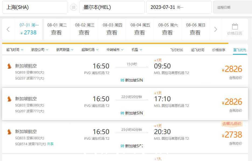Image resolution: width=252 pixels, height=161 pixels.
Task: Sort flights by 飞行时长
Action: click(177, 50)
